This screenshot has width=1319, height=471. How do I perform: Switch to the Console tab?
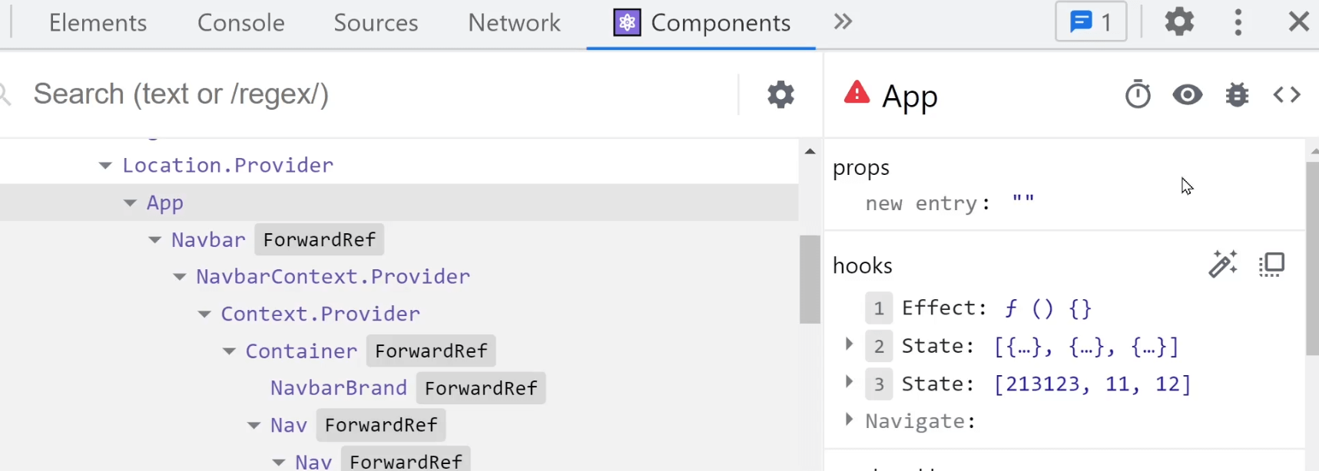pos(240,23)
